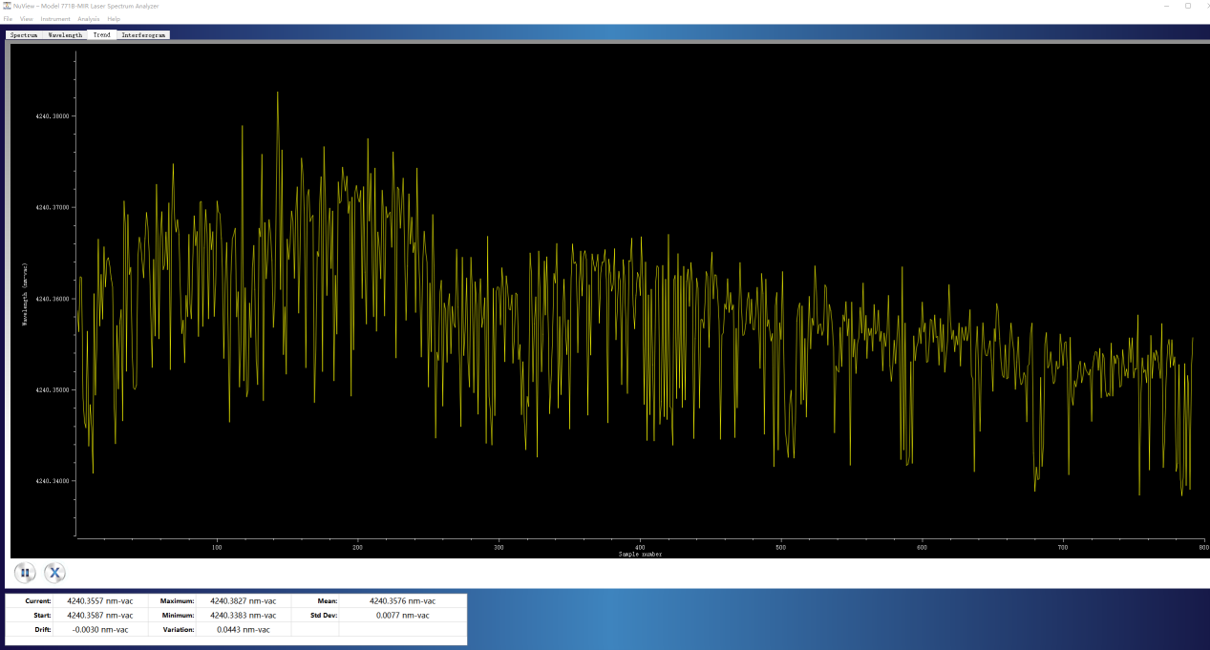Switch to the Spectrum tab

coord(24,35)
